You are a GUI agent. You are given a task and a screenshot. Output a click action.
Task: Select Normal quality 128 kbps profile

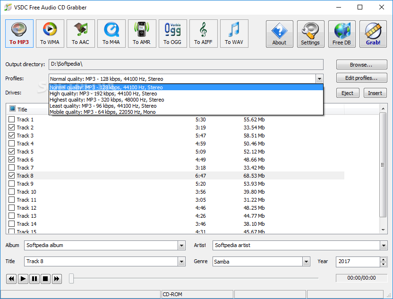pos(186,87)
